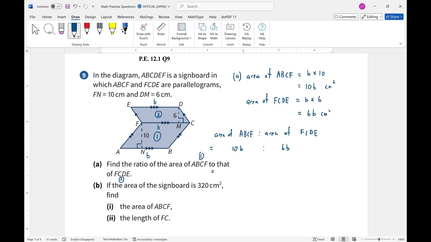Choose the Eraser tool
The image size is (431, 242).
(61, 29)
